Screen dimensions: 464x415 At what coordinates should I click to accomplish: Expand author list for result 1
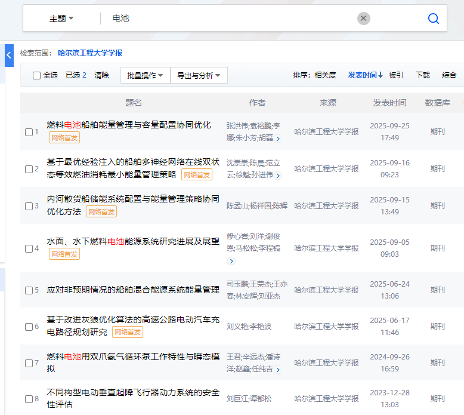pyautogui.click(x=278, y=139)
